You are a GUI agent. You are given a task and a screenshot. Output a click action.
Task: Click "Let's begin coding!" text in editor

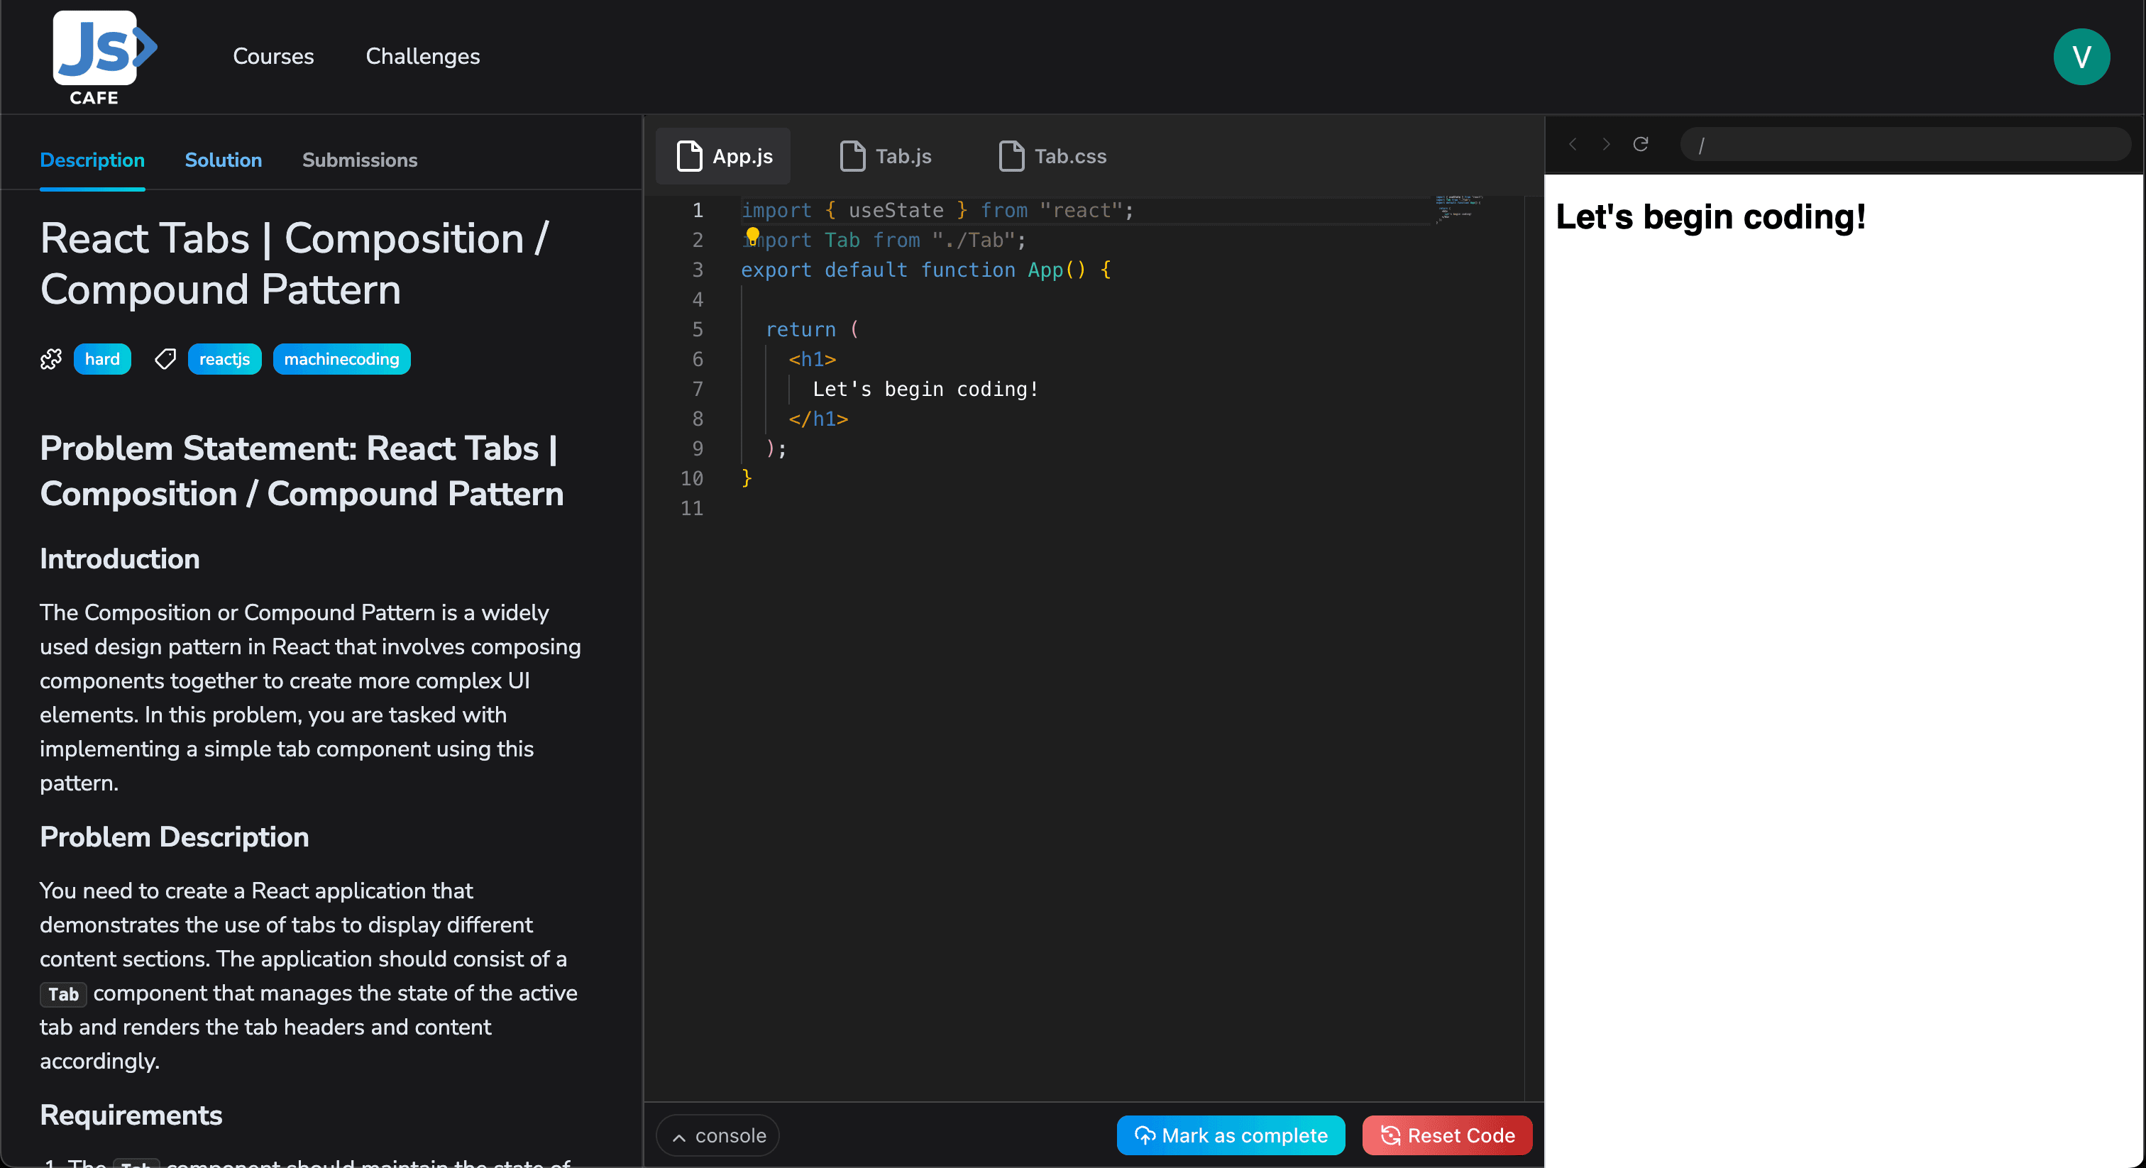point(925,389)
